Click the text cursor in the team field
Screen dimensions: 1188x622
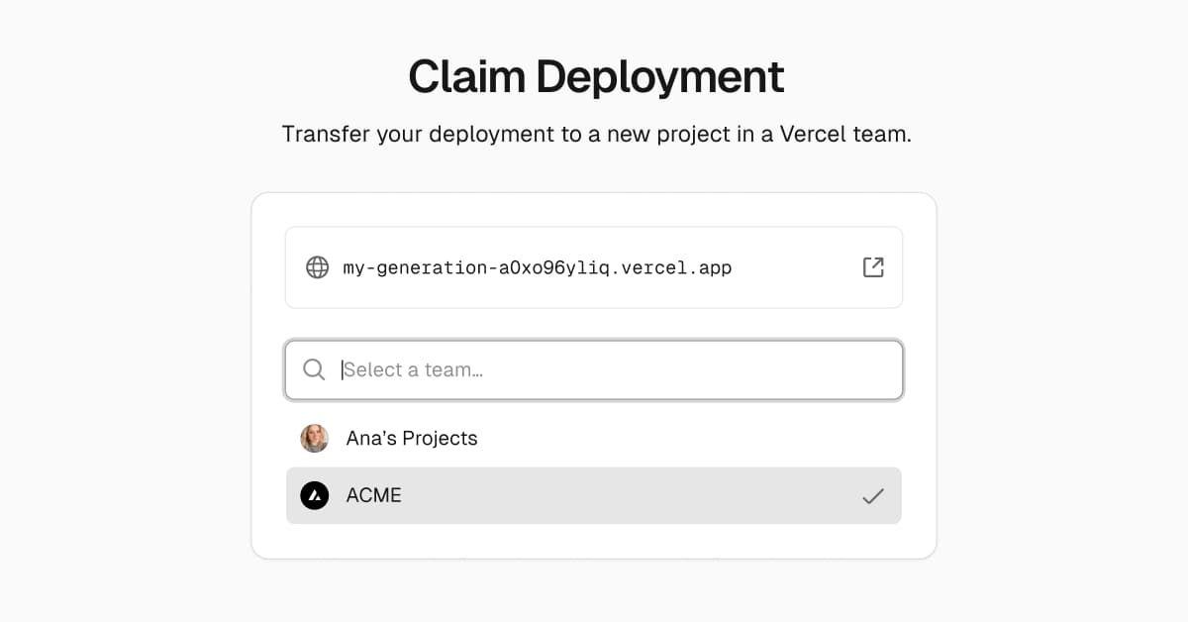tap(343, 369)
